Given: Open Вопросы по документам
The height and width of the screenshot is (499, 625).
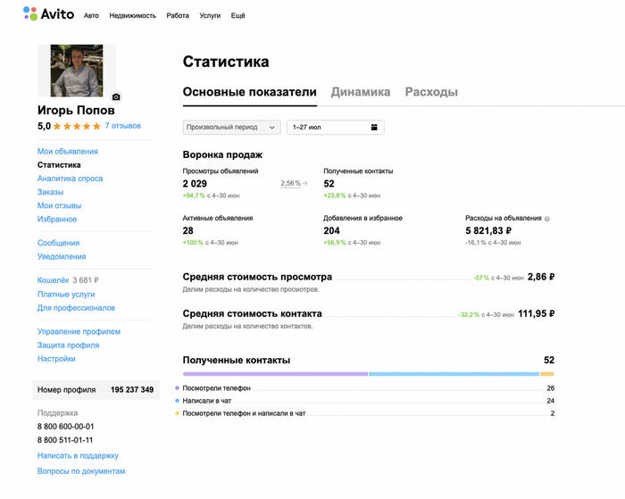Looking at the screenshot, I should point(81,471).
